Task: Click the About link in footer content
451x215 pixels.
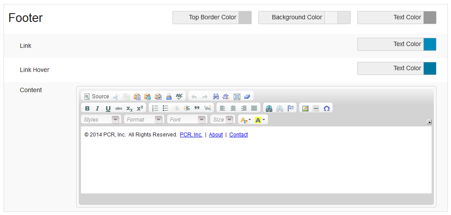Action: (x=216, y=135)
